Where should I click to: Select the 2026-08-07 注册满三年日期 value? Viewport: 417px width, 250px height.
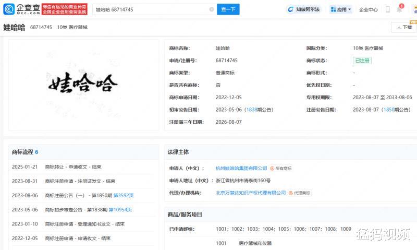229,122
